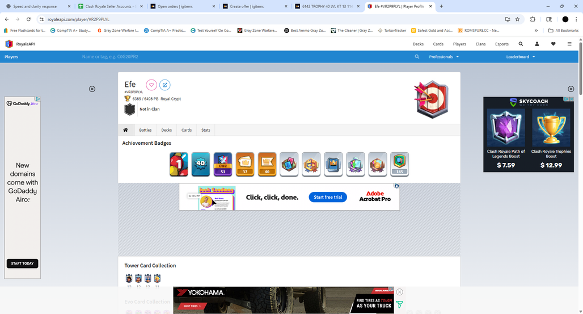The width and height of the screenshot is (583, 314).
Task: Click the orange cards badge showing 37
Action: tap(245, 164)
